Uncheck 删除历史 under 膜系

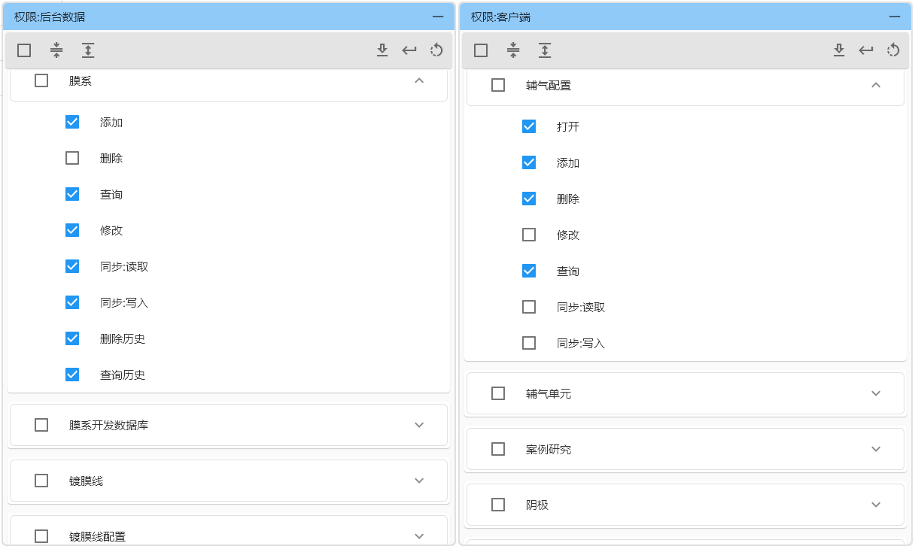(72, 338)
